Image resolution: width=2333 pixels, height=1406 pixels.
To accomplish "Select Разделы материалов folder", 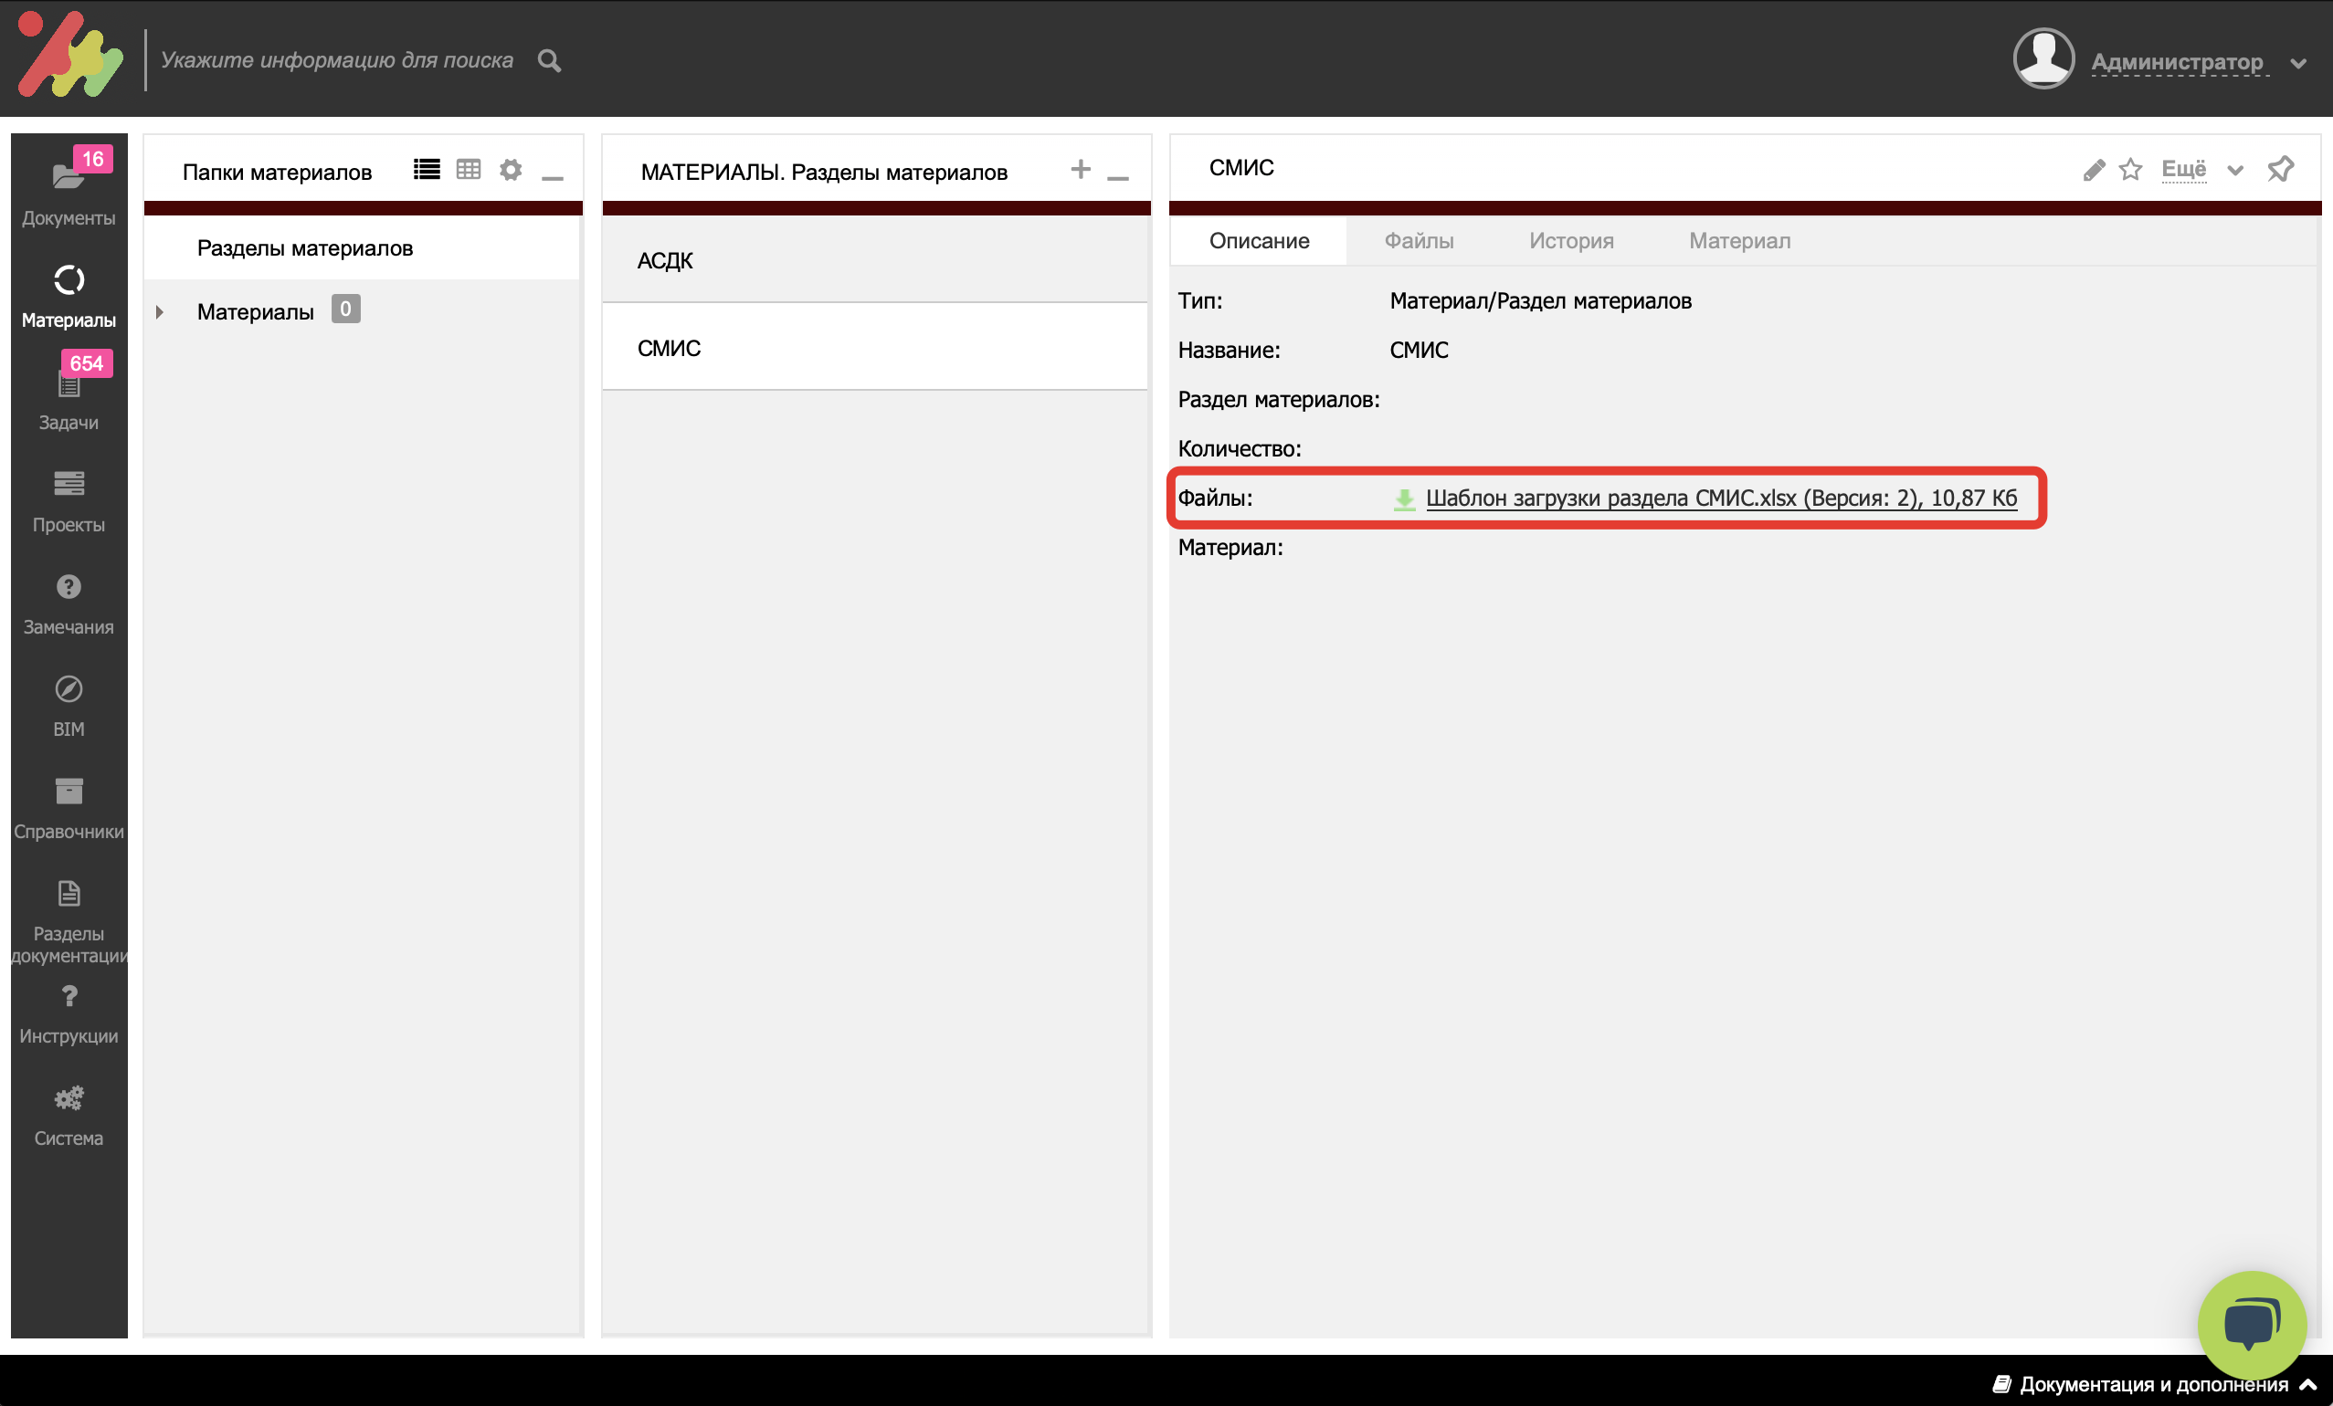I will 362,248.
